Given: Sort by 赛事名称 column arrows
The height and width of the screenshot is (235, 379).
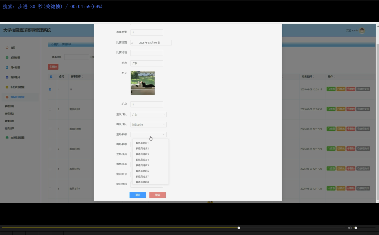Looking at the screenshot, I should [x=83, y=76].
